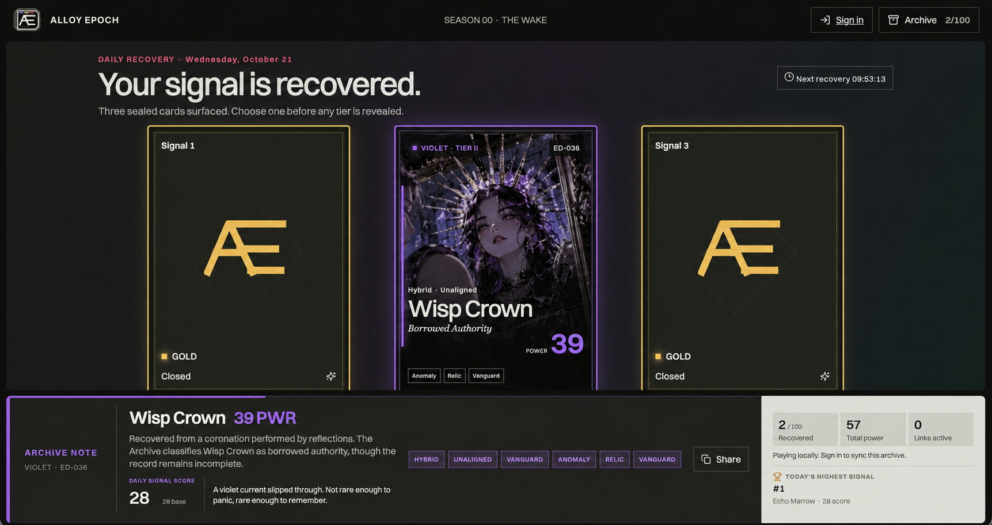The height and width of the screenshot is (525, 992).
Task: Click the large AE emblem on Signal 1
Action: pyautogui.click(x=246, y=248)
